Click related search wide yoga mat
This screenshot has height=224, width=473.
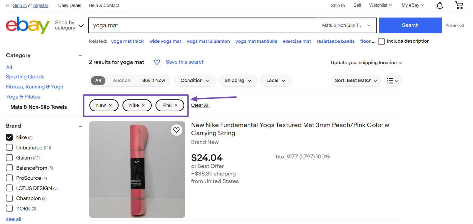pos(165,41)
